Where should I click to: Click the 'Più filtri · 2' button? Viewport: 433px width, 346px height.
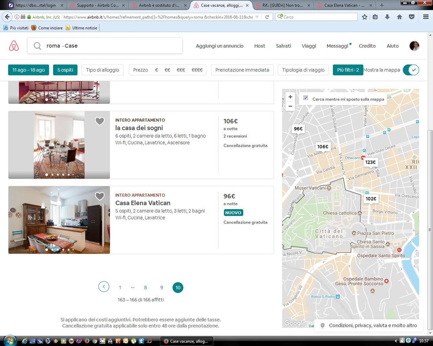(x=348, y=70)
